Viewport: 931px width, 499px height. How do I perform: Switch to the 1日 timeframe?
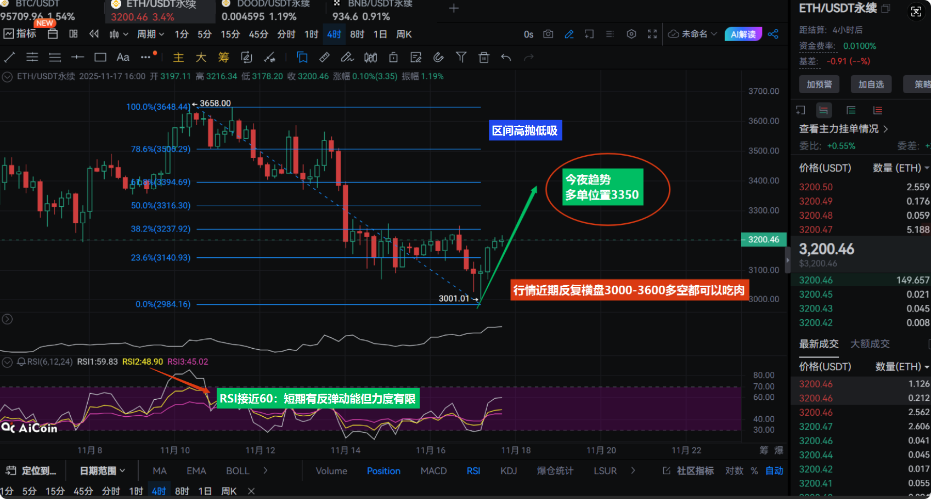[380, 34]
